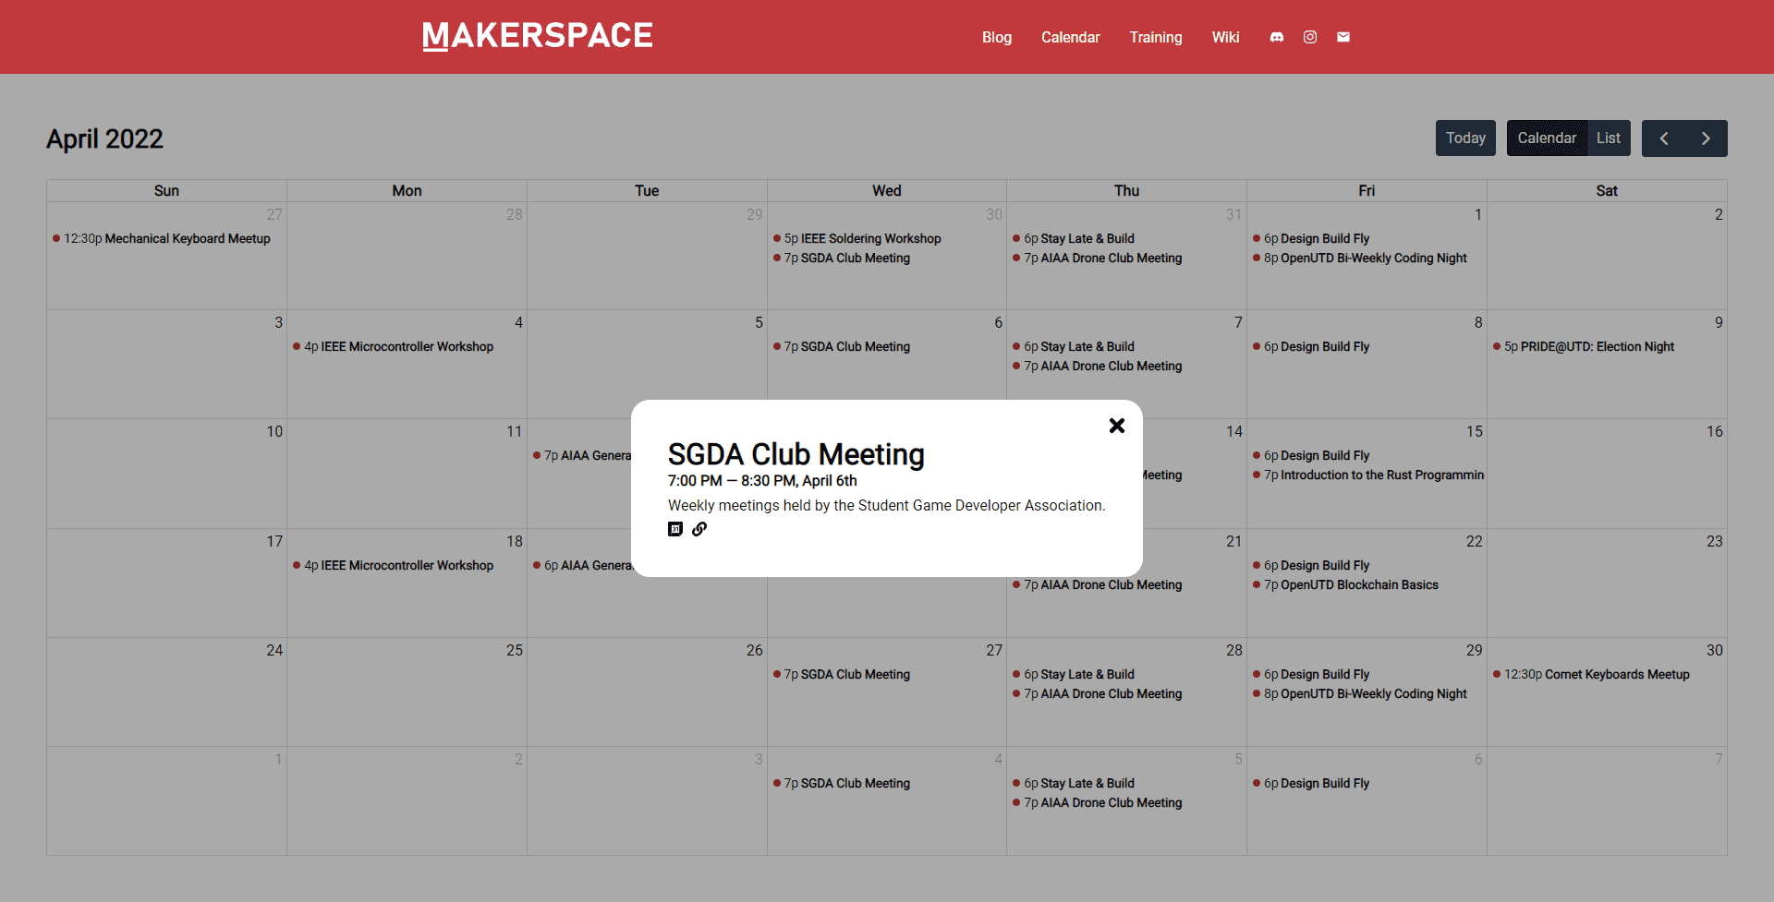Open the Instagram icon in the header
The width and height of the screenshot is (1774, 902).
pyautogui.click(x=1309, y=37)
